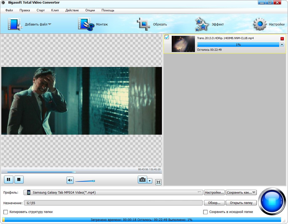
Task: Open the Монтаж trim tool
Action: coord(85,24)
